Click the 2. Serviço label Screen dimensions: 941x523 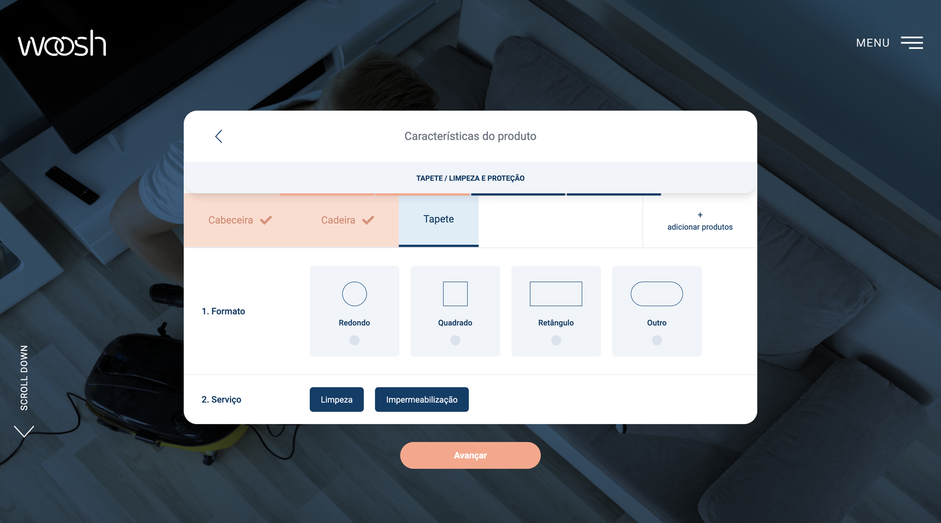point(222,400)
